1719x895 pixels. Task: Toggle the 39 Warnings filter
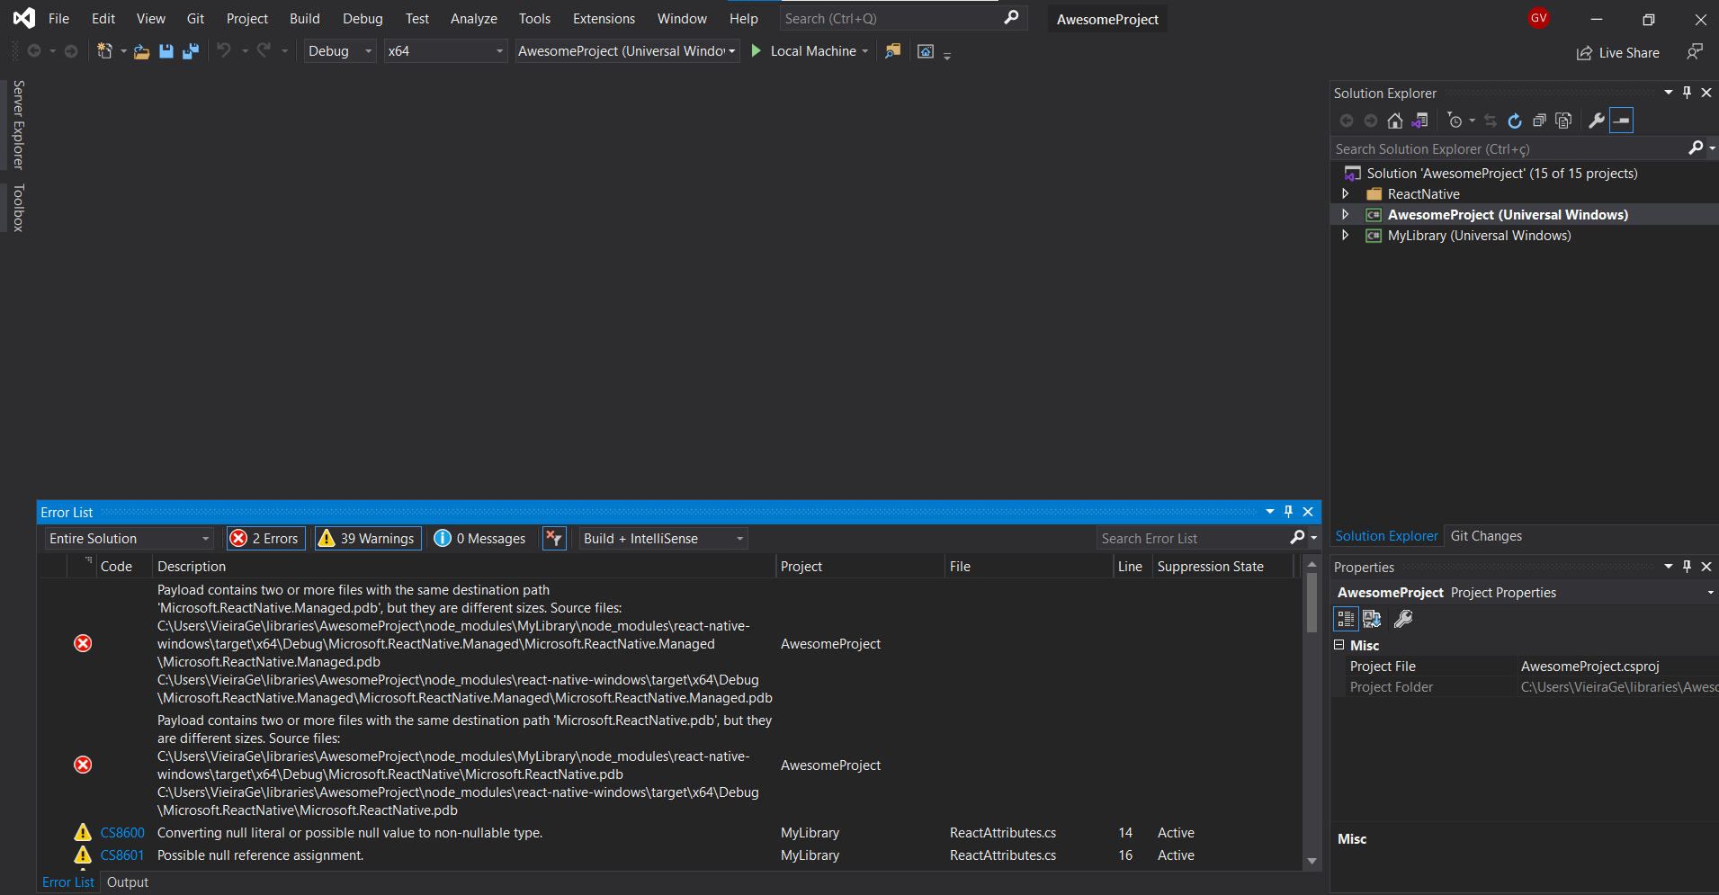[x=367, y=538]
